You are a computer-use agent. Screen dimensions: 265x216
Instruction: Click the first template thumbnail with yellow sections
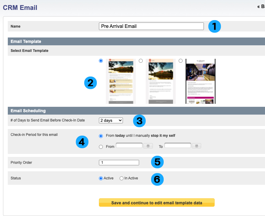[x=121, y=81]
